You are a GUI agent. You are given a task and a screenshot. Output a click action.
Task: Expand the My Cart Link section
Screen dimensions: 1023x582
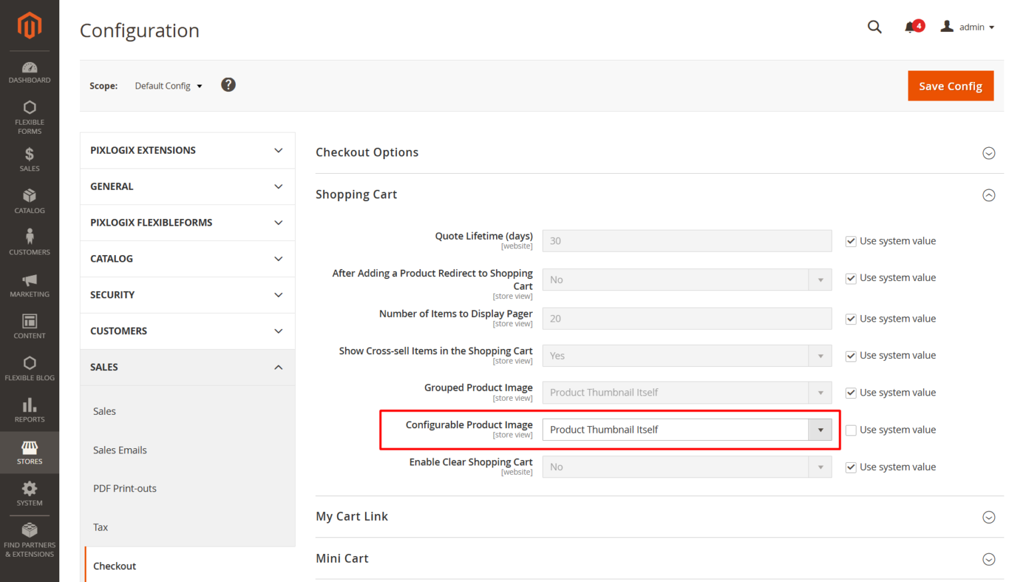[x=988, y=516]
